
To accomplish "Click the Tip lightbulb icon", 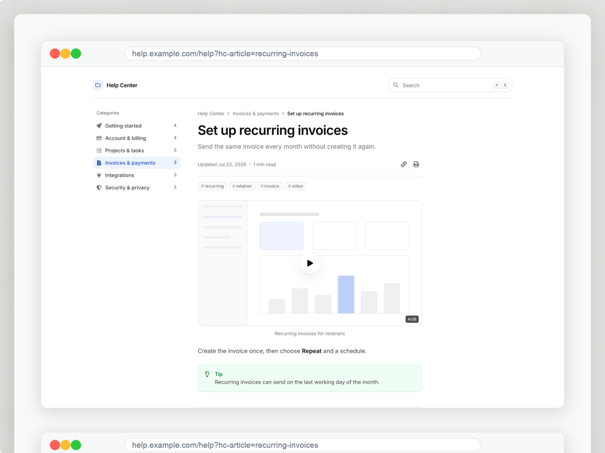I will coord(207,374).
